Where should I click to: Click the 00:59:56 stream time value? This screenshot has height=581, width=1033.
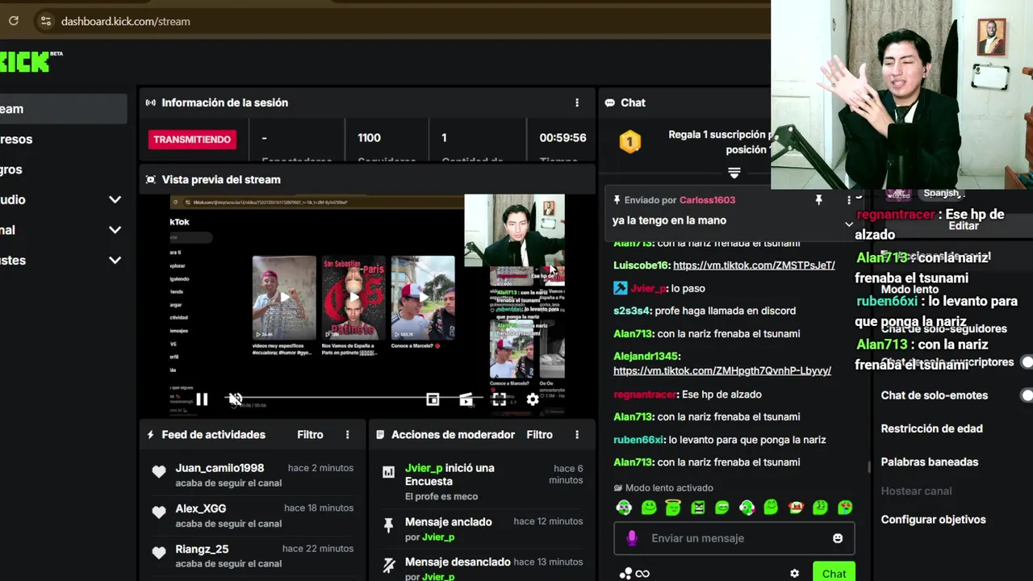tap(563, 138)
